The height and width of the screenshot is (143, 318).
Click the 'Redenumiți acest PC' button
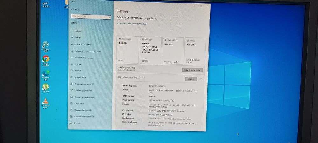[192, 70]
